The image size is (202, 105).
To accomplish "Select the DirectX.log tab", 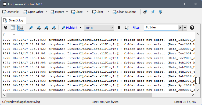I will pos(14,20).
